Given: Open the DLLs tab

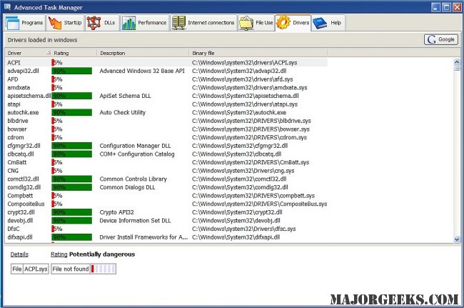Looking at the screenshot, I should pyautogui.click(x=102, y=23).
